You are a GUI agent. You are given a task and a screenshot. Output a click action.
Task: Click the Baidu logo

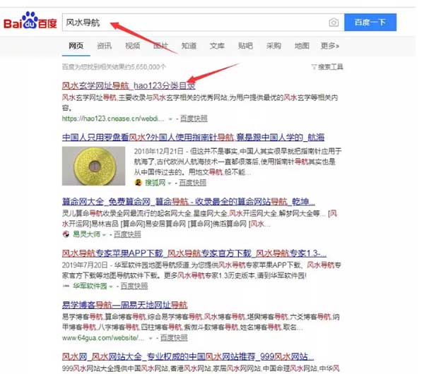point(30,20)
